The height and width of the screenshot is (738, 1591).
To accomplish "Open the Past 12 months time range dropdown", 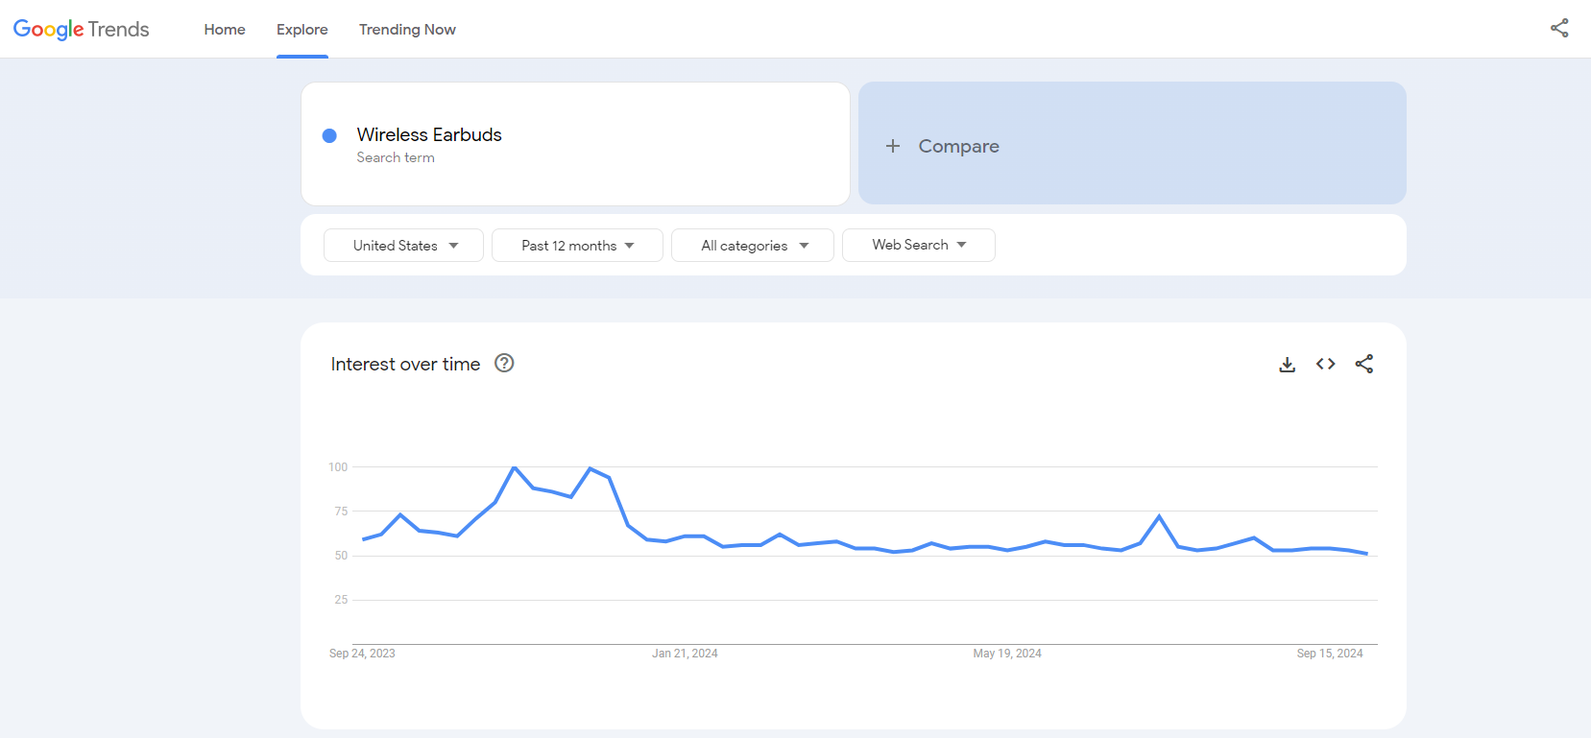I will [577, 245].
